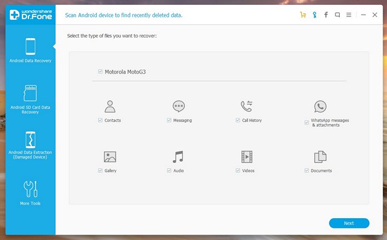Open the feedback chat bubble icon
This screenshot has width=387, height=240.
tap(337, 15)
